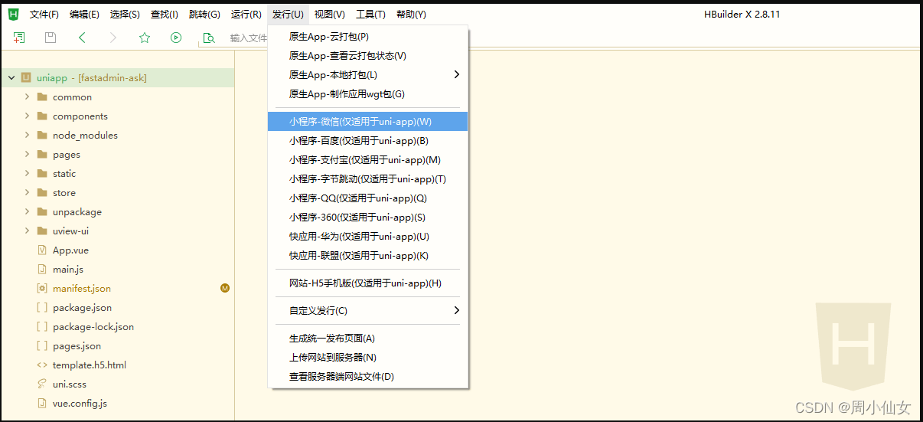Choose 上传网站到服务器(N)
This screenshot has height=422, width=923.
(x=367, y=358)
